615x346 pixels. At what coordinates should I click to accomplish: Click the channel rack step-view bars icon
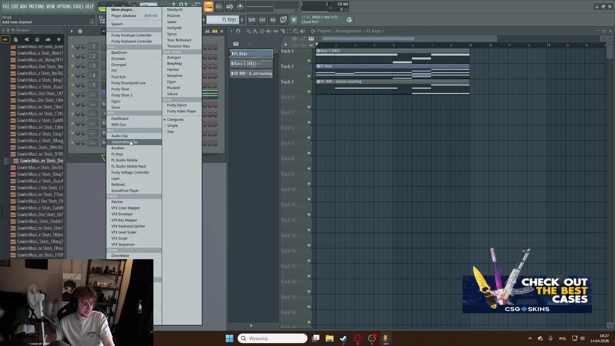[215, 31]
